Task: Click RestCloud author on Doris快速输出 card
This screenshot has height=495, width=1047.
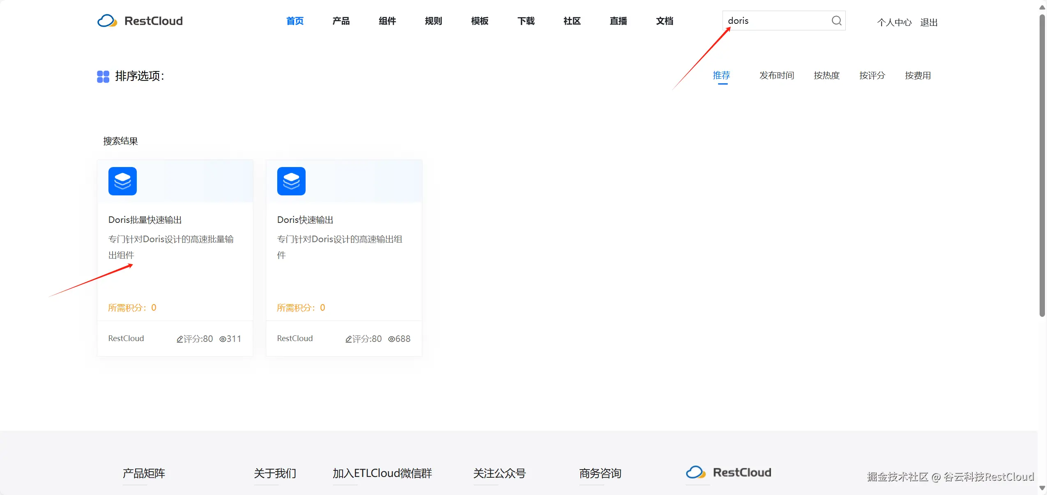Action: [x=295, y=339]
